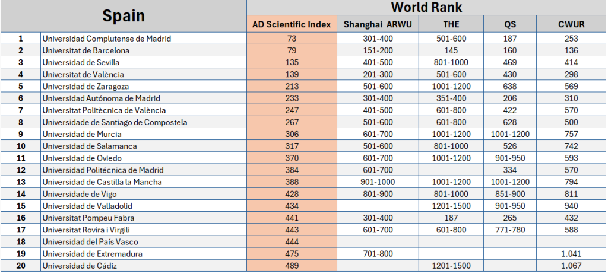This screenshot has width=608, height=274.
Task: Click the Universitat de Barcelona cell
Action: [x=86, y=50]
